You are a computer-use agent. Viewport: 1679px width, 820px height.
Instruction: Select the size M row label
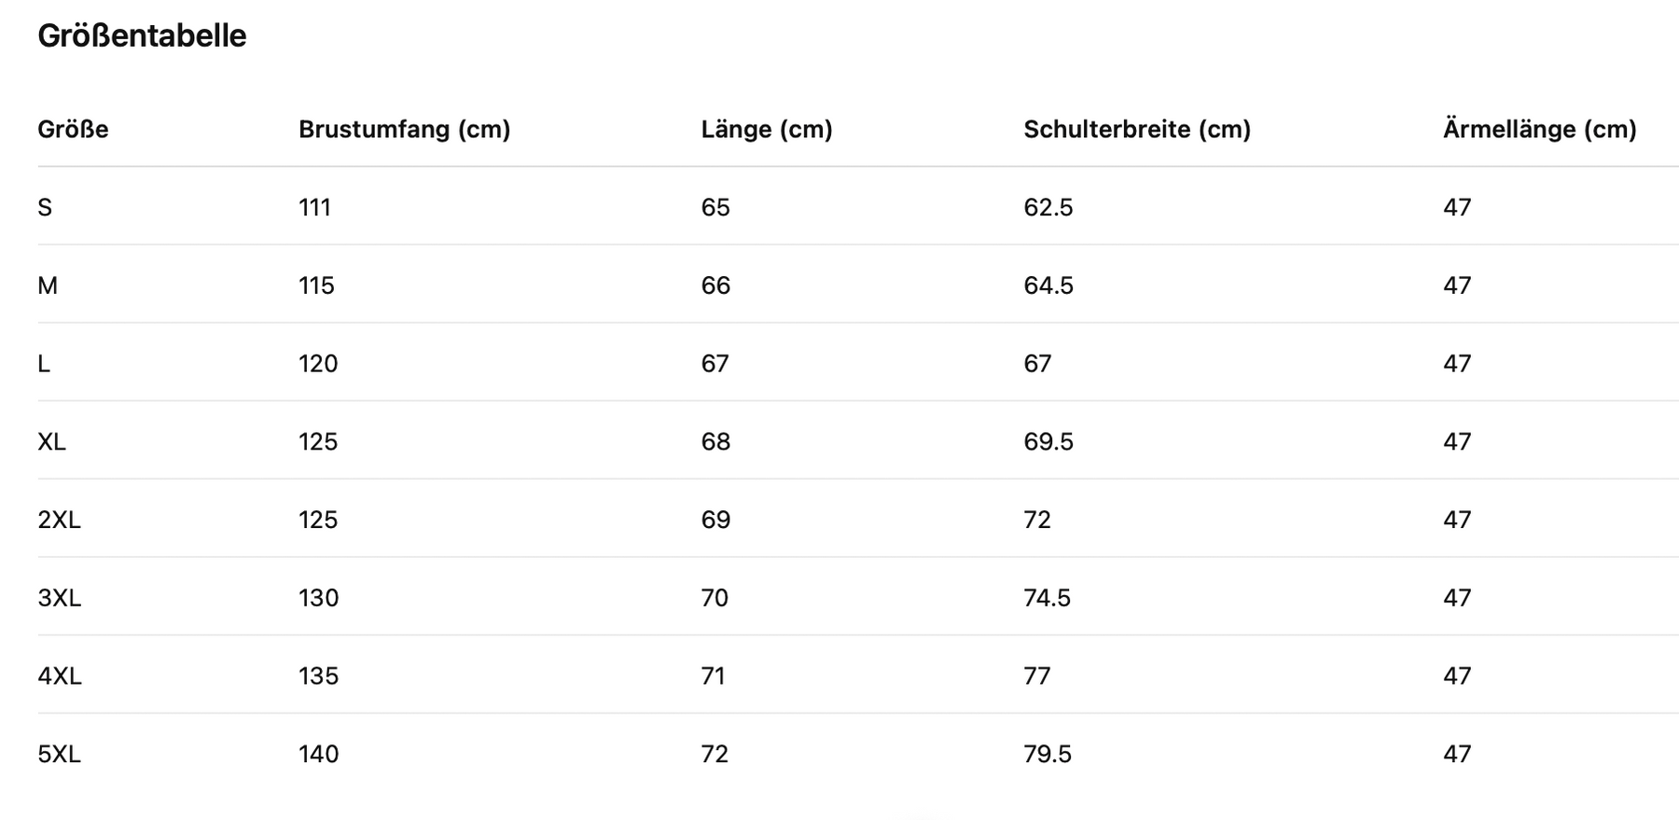[x=48, y=285]
